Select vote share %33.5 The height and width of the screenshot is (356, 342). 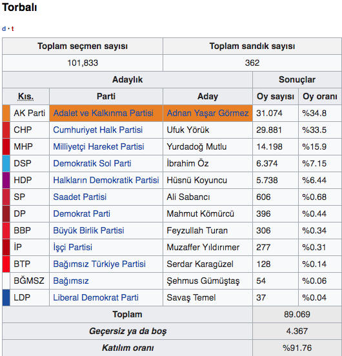click(x=314, y=130)
